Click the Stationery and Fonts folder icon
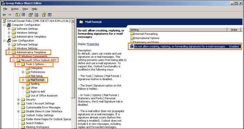The height and width of the screenshot is (129, 244). tap(132, 42)
